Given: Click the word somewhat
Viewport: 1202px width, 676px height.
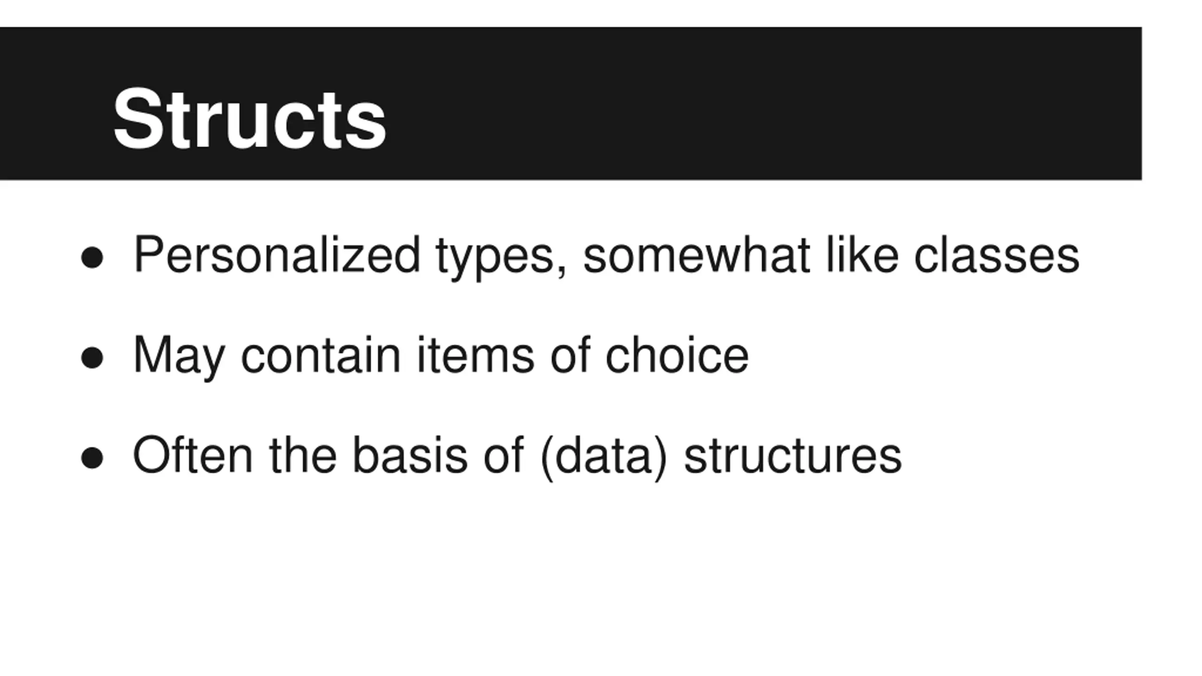Looking at the screenshot, I should [x=696, y=254].
